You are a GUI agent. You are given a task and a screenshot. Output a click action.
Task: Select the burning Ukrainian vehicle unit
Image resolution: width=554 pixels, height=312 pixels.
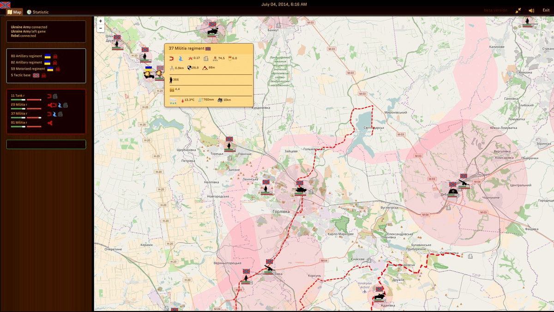point(149,75)
